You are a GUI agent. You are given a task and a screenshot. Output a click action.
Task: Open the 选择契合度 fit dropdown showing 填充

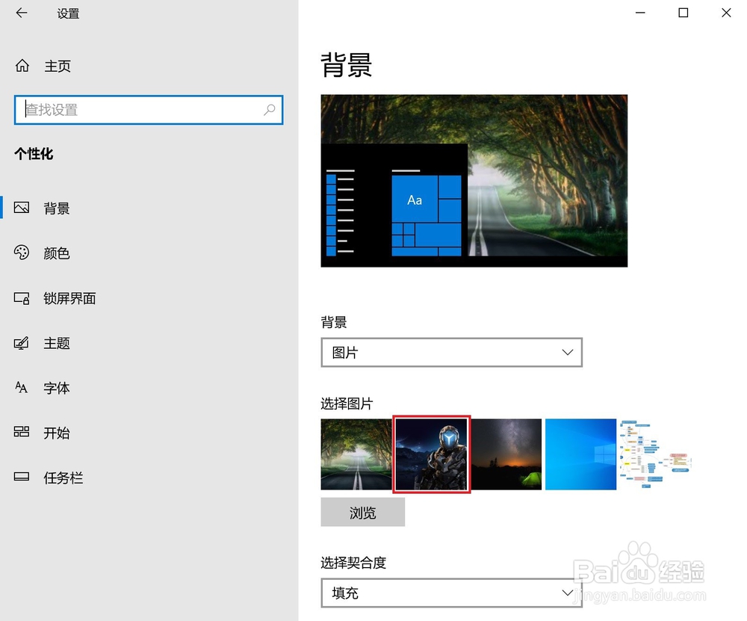(x=451, y=593)
